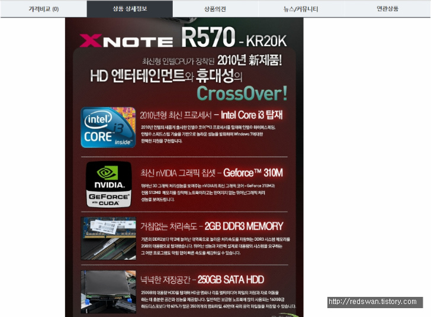The image size is (431, 317).
Task: Click the Geforce 310M heading text
Action: (x=253, y=173)
